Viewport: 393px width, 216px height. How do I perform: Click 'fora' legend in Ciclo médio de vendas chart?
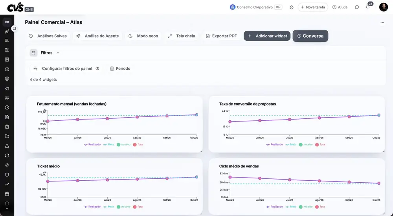click(320, 207)
